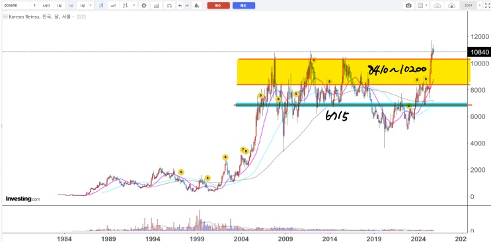Undo the last chart action
The height and width of the screenshot is (242, 491).
pos(180,5)
